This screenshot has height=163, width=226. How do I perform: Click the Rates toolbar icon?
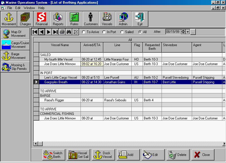pos(74,19)
